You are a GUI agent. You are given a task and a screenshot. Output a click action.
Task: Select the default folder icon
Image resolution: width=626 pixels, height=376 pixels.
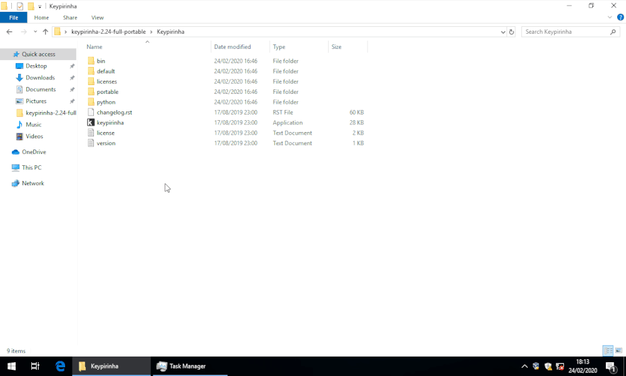pyautogui.click(x=91, y=71)
